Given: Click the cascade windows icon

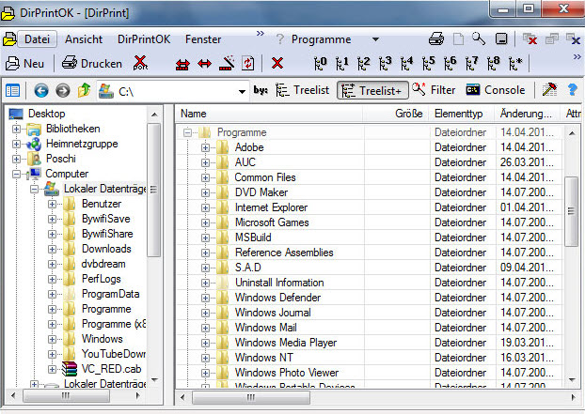Looking at the screenshot, I should tap(552, 38).
